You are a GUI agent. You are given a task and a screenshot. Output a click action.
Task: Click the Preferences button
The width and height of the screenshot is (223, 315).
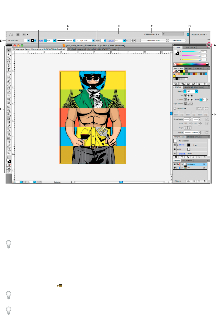coord(177,40)
